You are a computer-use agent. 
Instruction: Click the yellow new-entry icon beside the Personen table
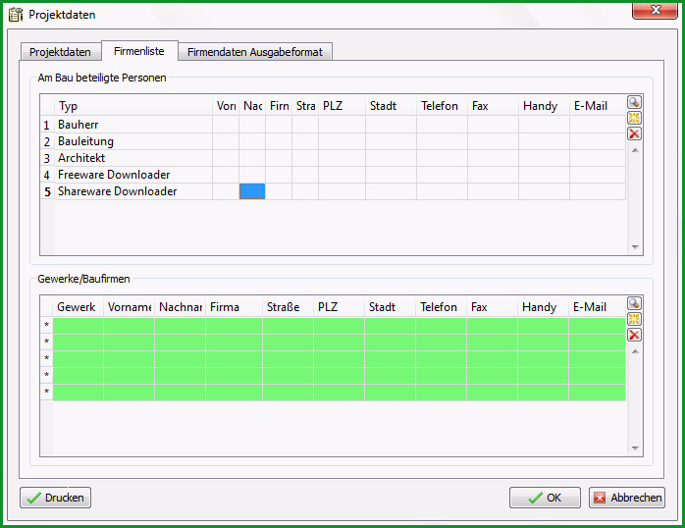(x=634, y=118)
